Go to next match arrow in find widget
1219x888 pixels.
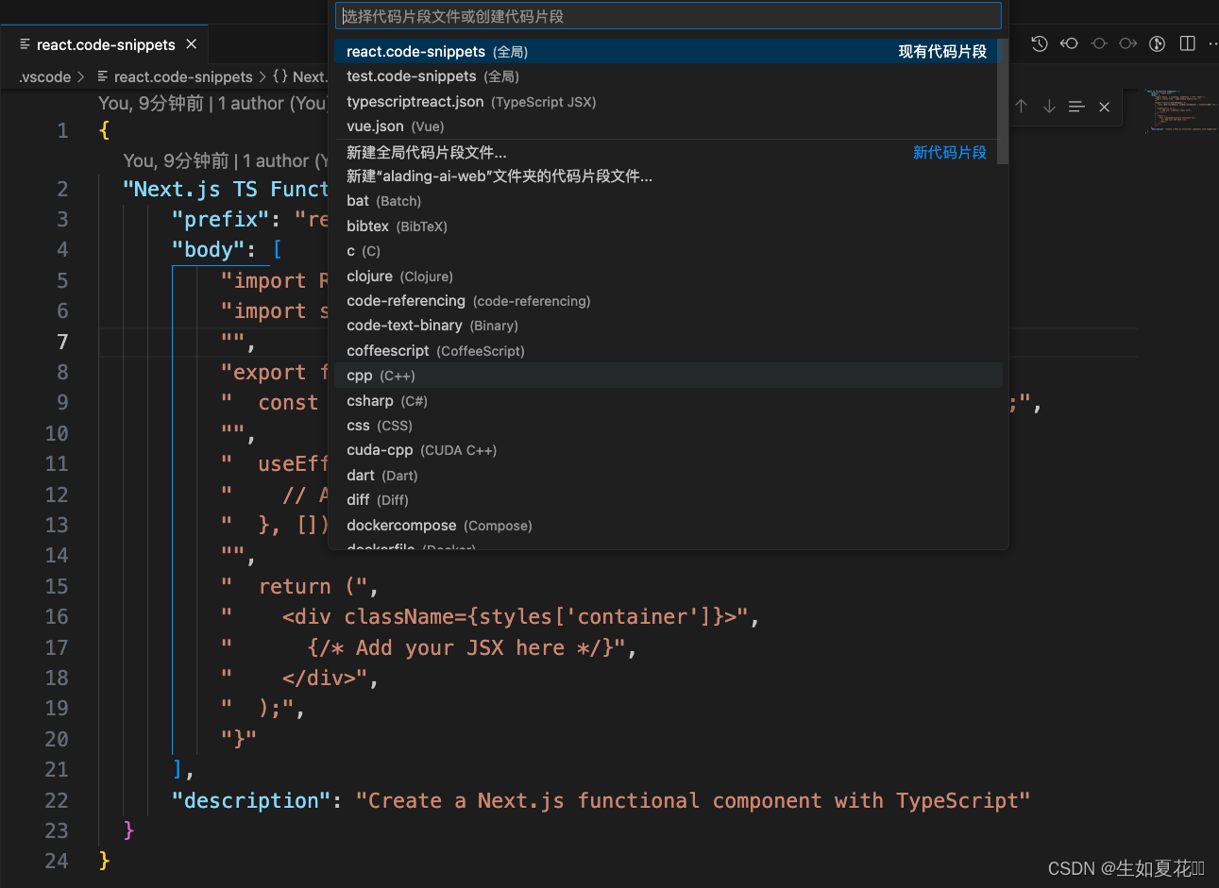click(1049, 107)
